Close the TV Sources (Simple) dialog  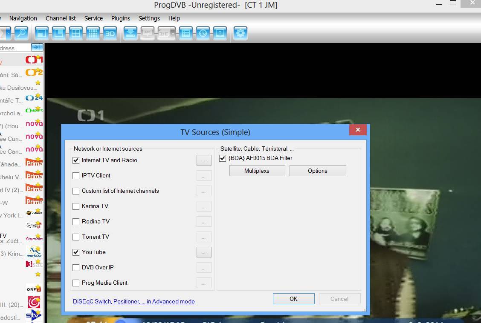coord(358,130)
